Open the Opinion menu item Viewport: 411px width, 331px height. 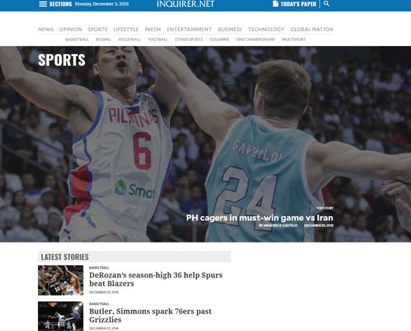point(70,29)
